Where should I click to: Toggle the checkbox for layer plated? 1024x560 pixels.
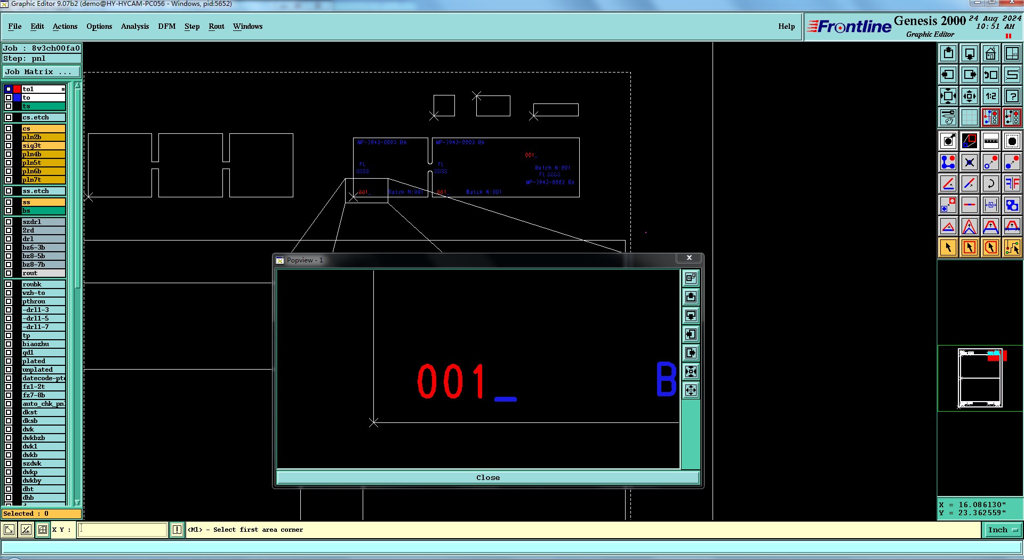point(9,361)
